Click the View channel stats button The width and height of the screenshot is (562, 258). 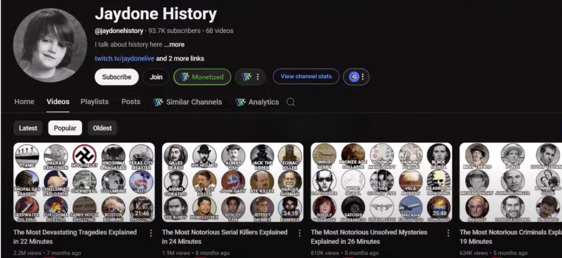(306, 76)
